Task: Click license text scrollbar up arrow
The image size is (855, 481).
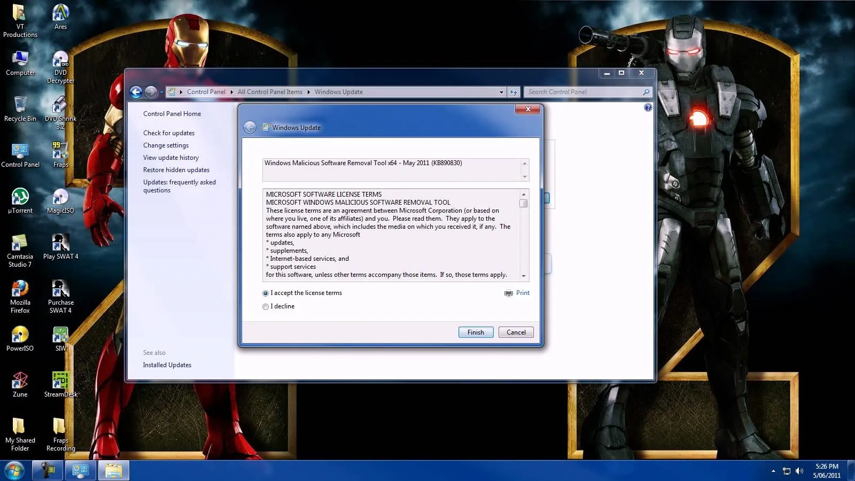Action: point(524,195)
